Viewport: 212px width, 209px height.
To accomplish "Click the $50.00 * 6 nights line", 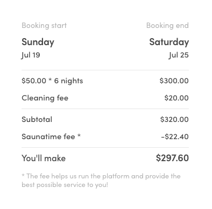I will pos(52,81).
